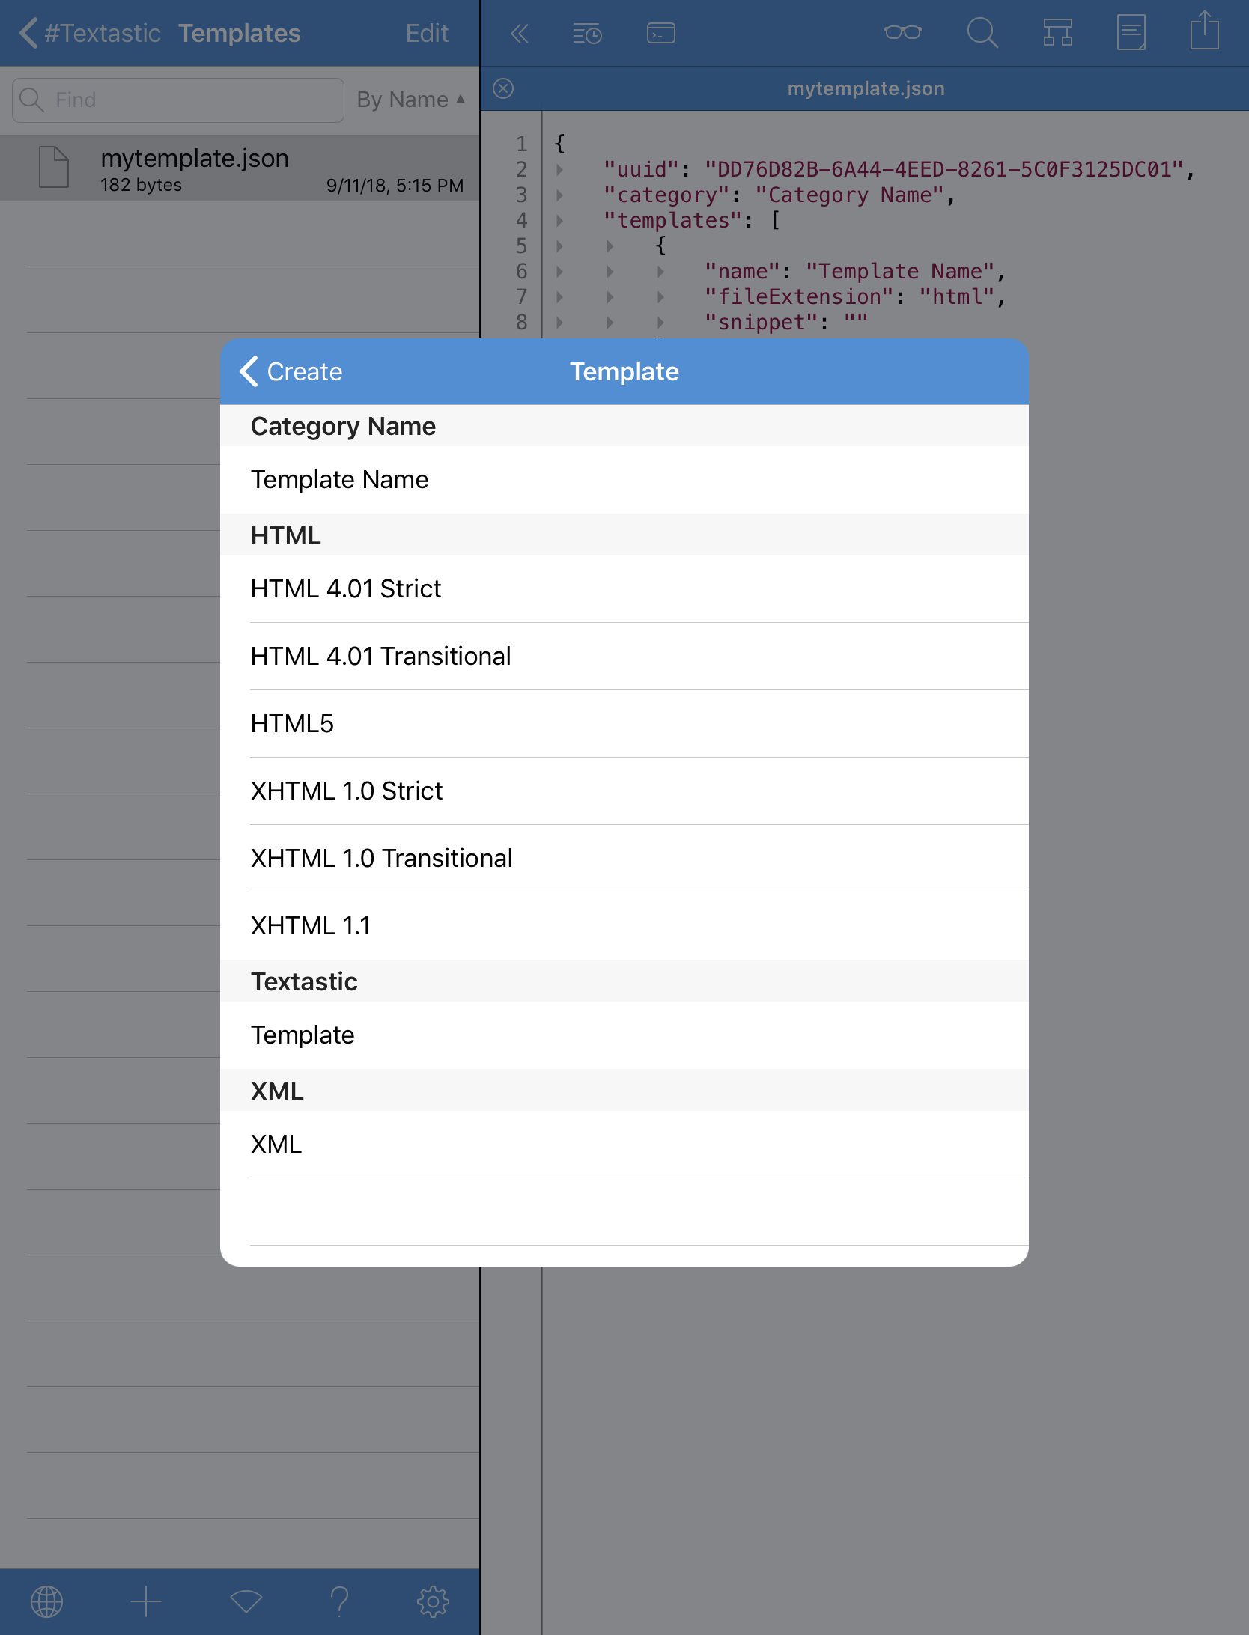Choose the XHTML 1.1 template

[x=624, y=926]
